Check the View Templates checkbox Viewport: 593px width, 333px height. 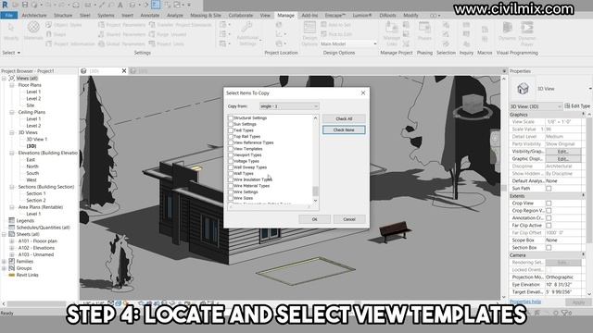pos(231,149)
